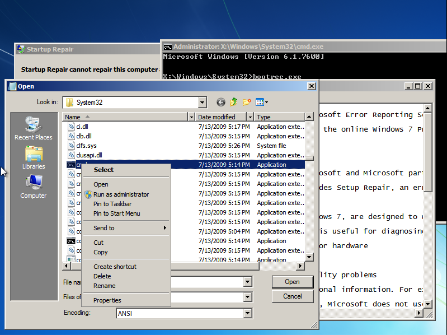Viewport: 447px width, 335px height.
Task: Open the Encoding ANSI dropdown
Action: click(x=247, y=313)
